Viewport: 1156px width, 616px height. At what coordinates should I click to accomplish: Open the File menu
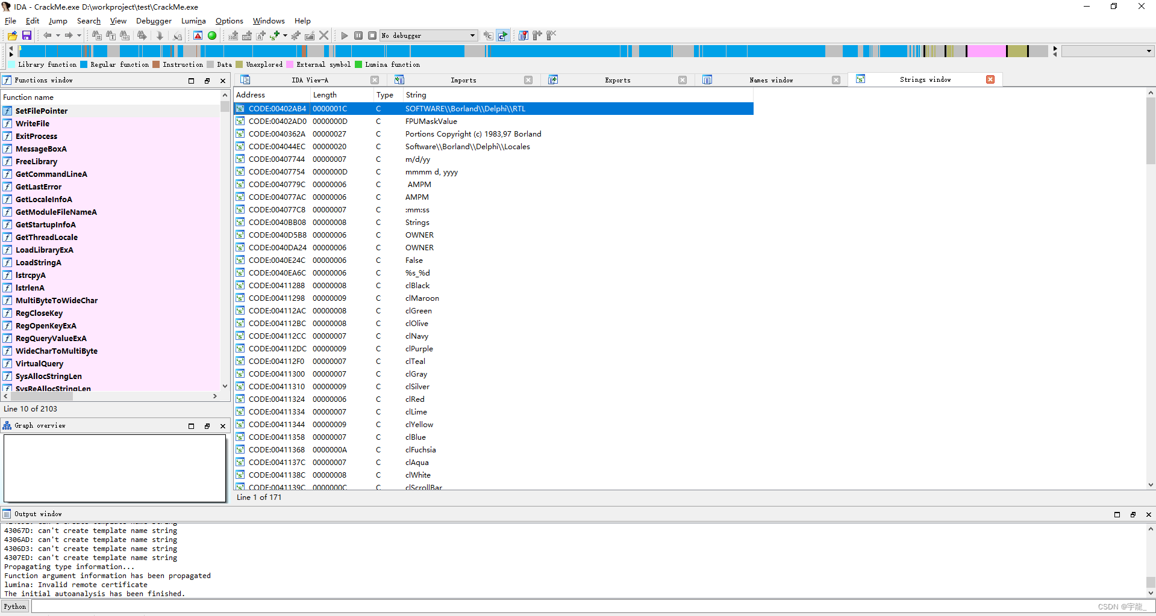point(10,20)
